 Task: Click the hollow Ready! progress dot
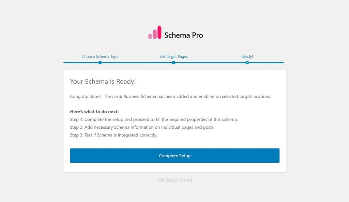(247, 62)
